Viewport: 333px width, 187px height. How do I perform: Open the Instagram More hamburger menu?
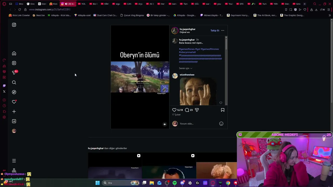click(x=14, y=161)
